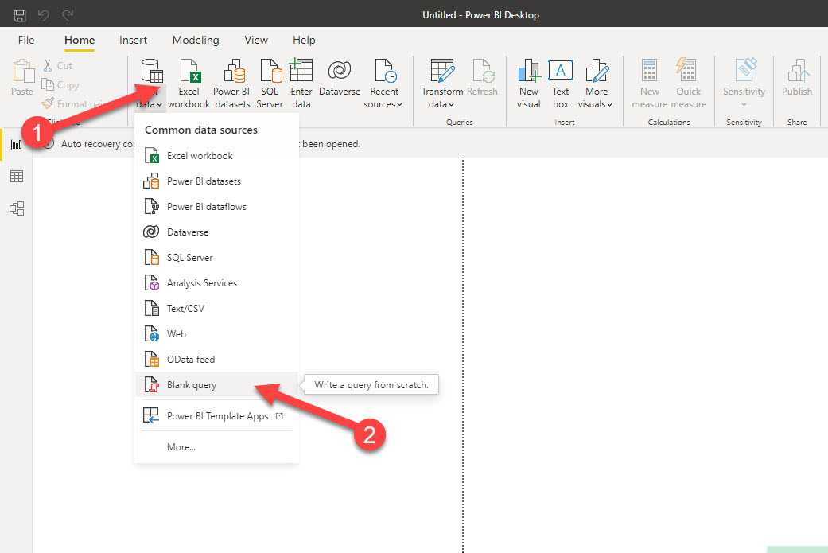Click the Cut scissors button
828x553 pixels.
[57, 65]
